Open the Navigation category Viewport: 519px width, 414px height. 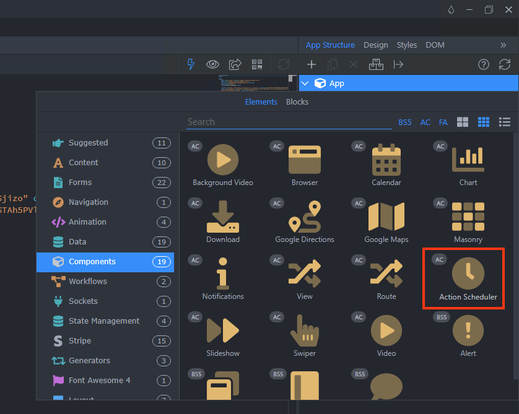coord(105,202)
